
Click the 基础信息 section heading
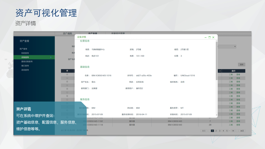(85, 67)
